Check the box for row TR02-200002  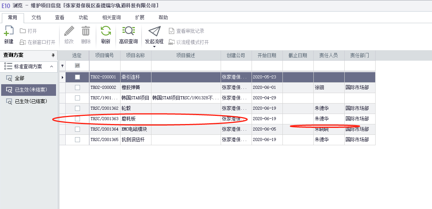(77, 88)
